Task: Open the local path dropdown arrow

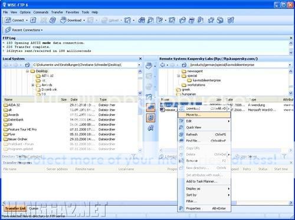Action: point(139,65)
